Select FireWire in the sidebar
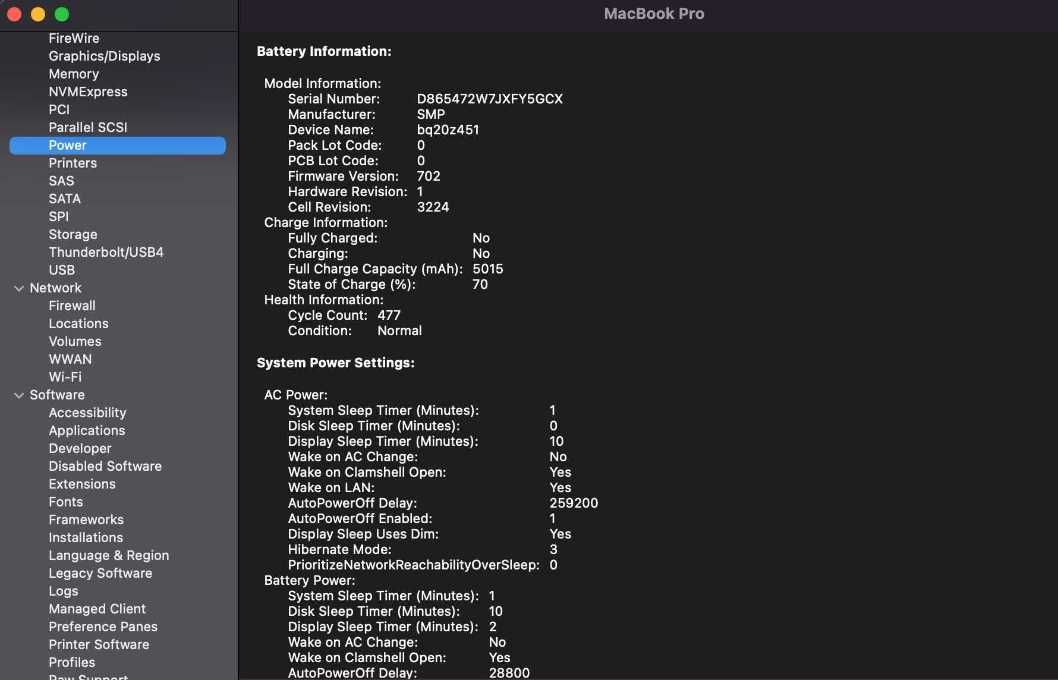1058x680 pixels. coord(74,38)
